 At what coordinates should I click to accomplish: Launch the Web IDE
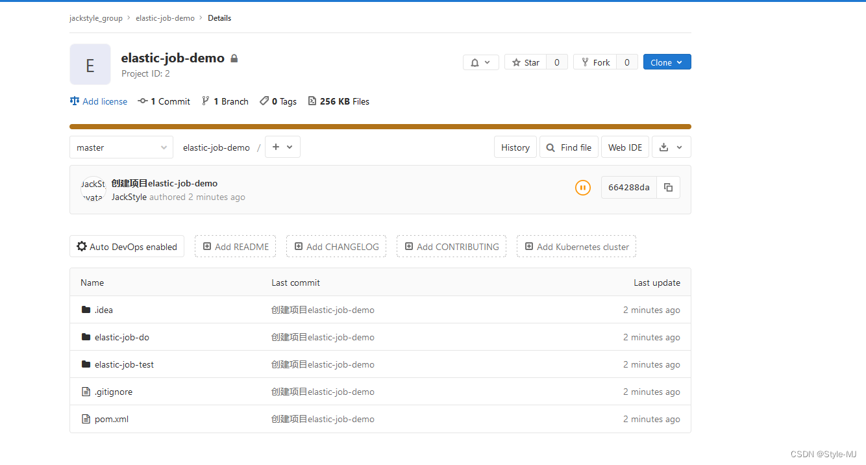pyautogui.click(x=625, y=147)
